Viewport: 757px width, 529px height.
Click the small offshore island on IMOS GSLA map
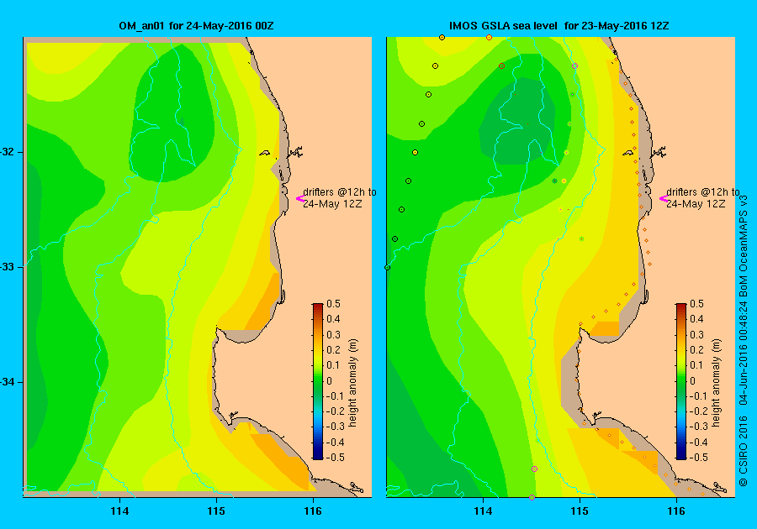click(627, 153)
